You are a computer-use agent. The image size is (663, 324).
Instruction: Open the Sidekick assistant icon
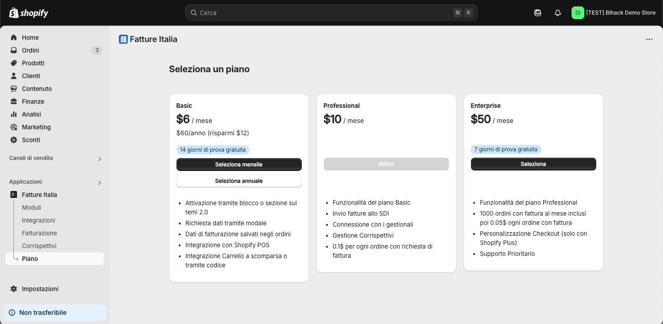(538, 13)
